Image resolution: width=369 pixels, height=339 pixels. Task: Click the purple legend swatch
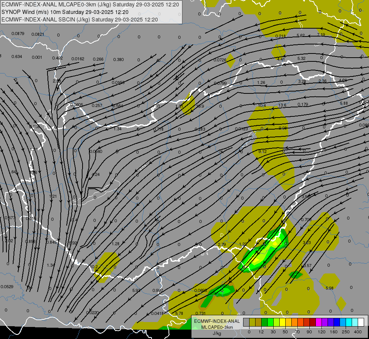tap(325, 322)
